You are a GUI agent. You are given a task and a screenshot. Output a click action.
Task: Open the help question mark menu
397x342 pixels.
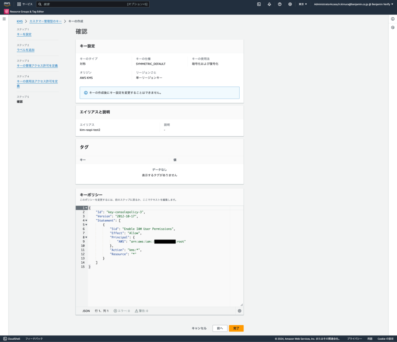pos(280,4)
